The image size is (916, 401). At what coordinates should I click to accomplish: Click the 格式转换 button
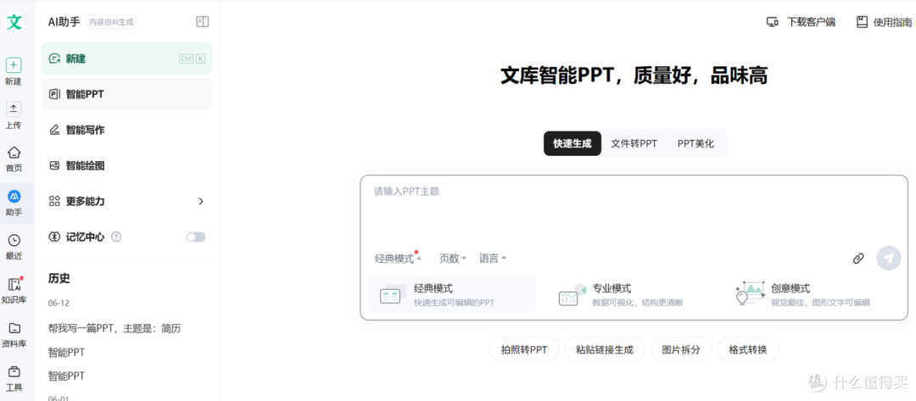(748, 350)
